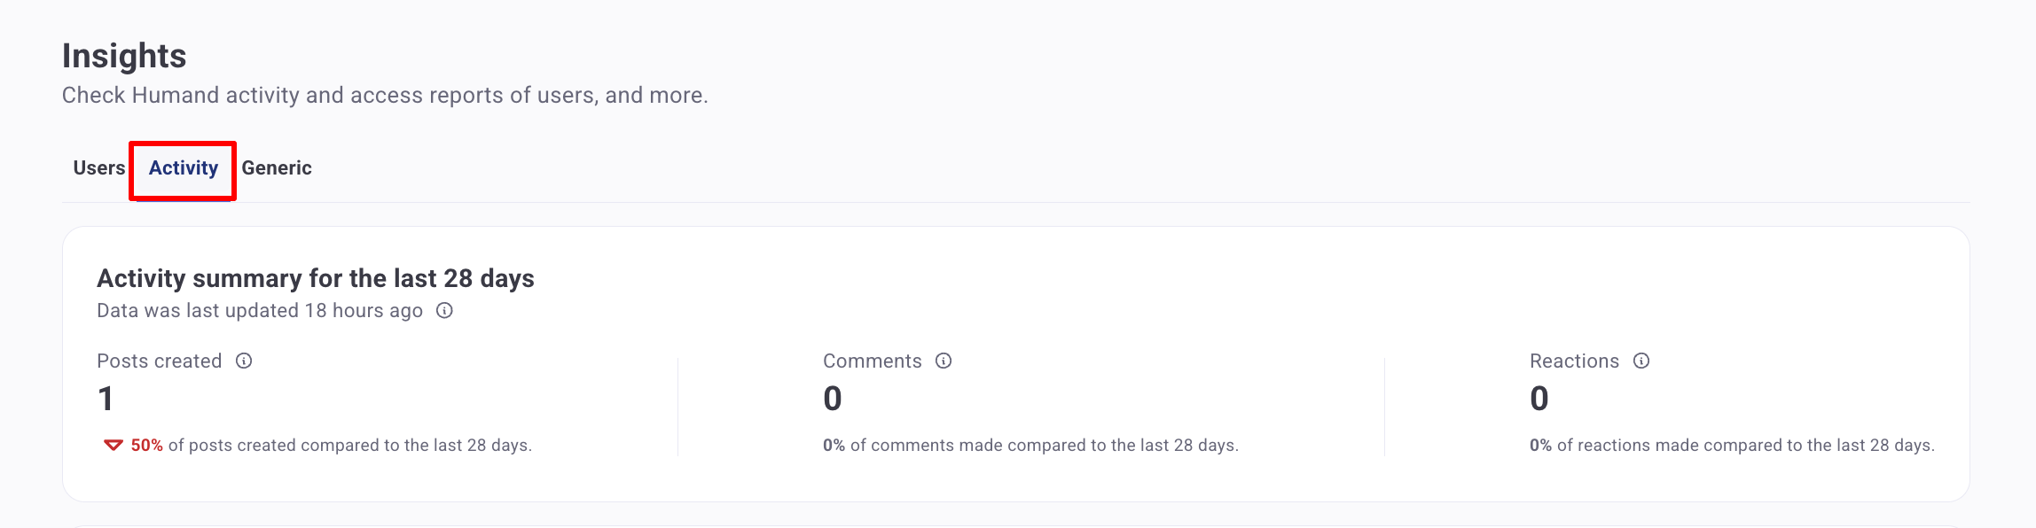
Task: Click the Comments count value
Action: pos(832,399)
